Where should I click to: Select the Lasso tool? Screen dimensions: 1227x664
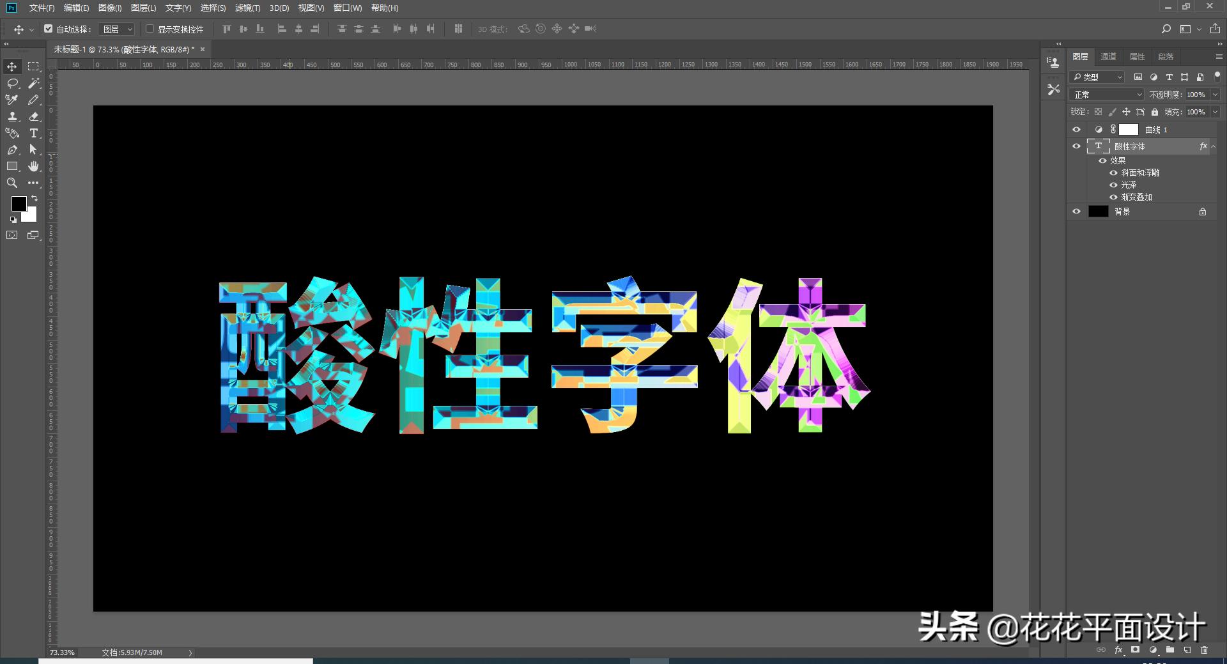click(x=12, y=83)
